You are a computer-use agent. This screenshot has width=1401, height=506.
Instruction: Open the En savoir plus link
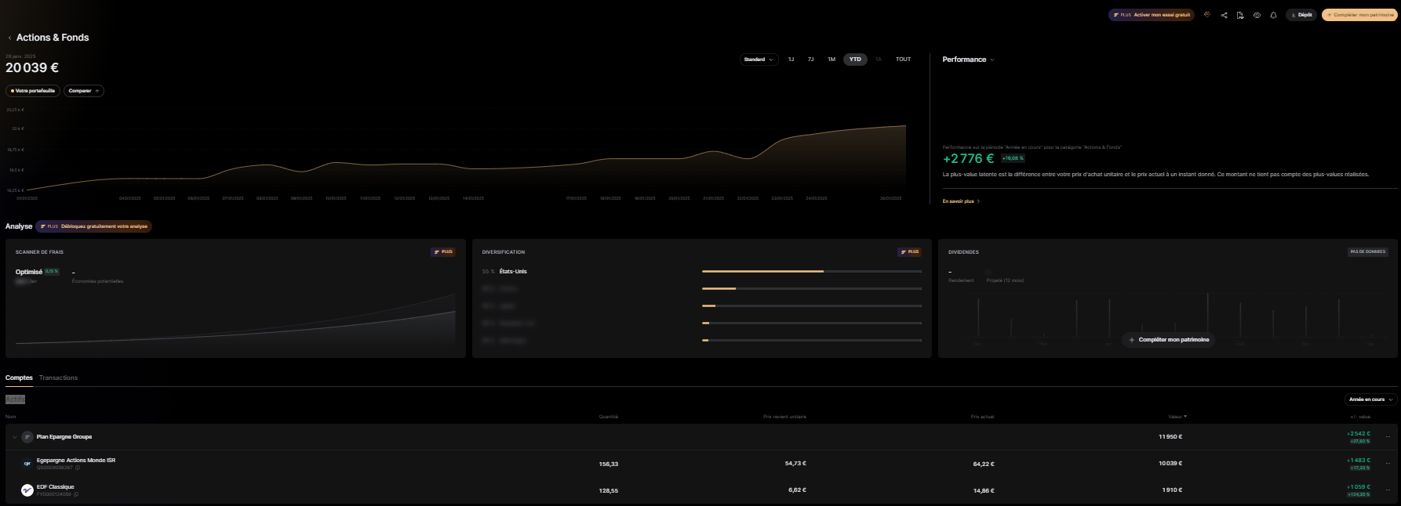point(961,201)
